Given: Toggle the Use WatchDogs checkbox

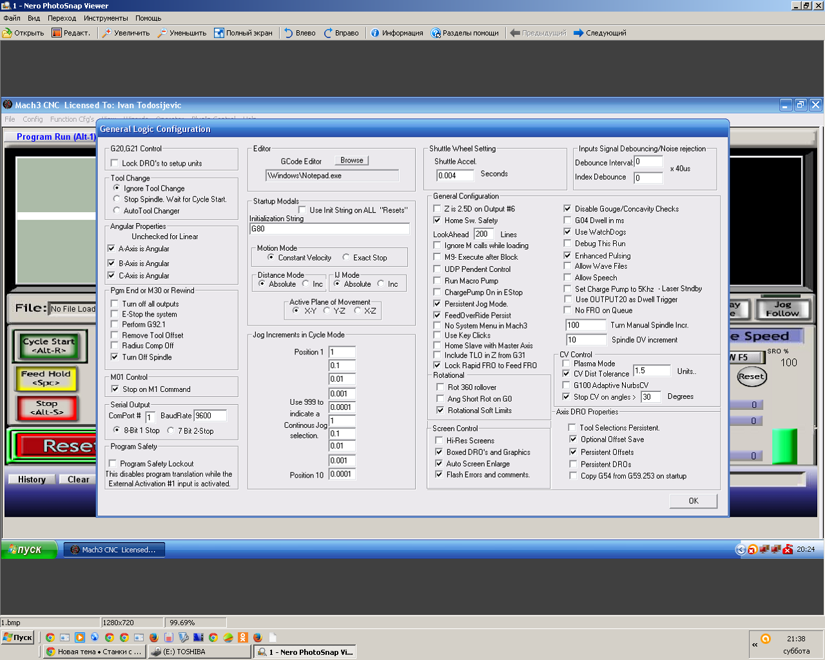Looking at the screenshot, I should click(567, 232).
